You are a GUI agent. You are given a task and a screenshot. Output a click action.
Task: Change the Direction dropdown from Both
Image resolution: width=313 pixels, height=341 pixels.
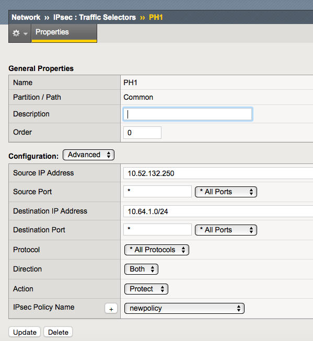click(141, 269)
